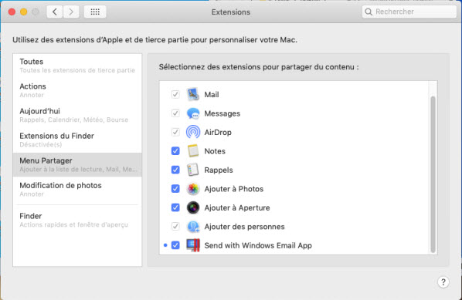
Task: Click the Notes label text
Action: pos(215,151)
